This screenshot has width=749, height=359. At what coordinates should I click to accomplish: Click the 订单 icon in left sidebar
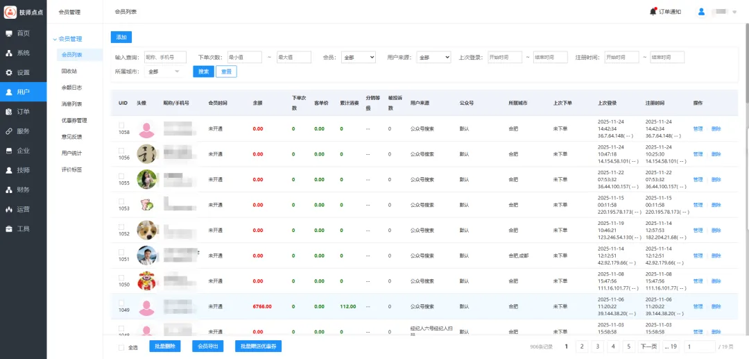pos(9,111)
